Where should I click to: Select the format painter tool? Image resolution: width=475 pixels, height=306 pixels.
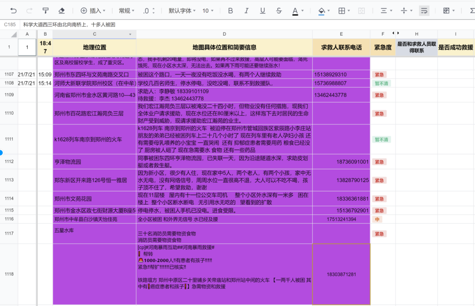click(x=45, y=11)
